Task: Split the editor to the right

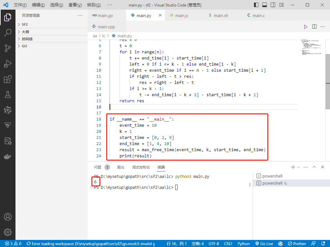Action: coord(314,27)
